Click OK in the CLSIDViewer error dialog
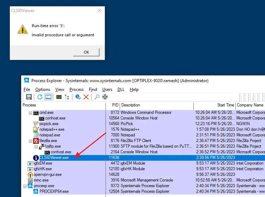265x197 pixels. (86, 52)
